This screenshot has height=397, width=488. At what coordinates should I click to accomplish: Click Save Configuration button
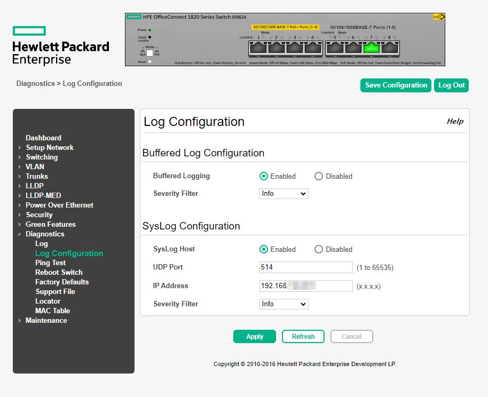(396, 85)
